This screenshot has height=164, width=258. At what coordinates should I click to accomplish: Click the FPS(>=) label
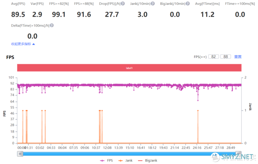coord(200,57)
